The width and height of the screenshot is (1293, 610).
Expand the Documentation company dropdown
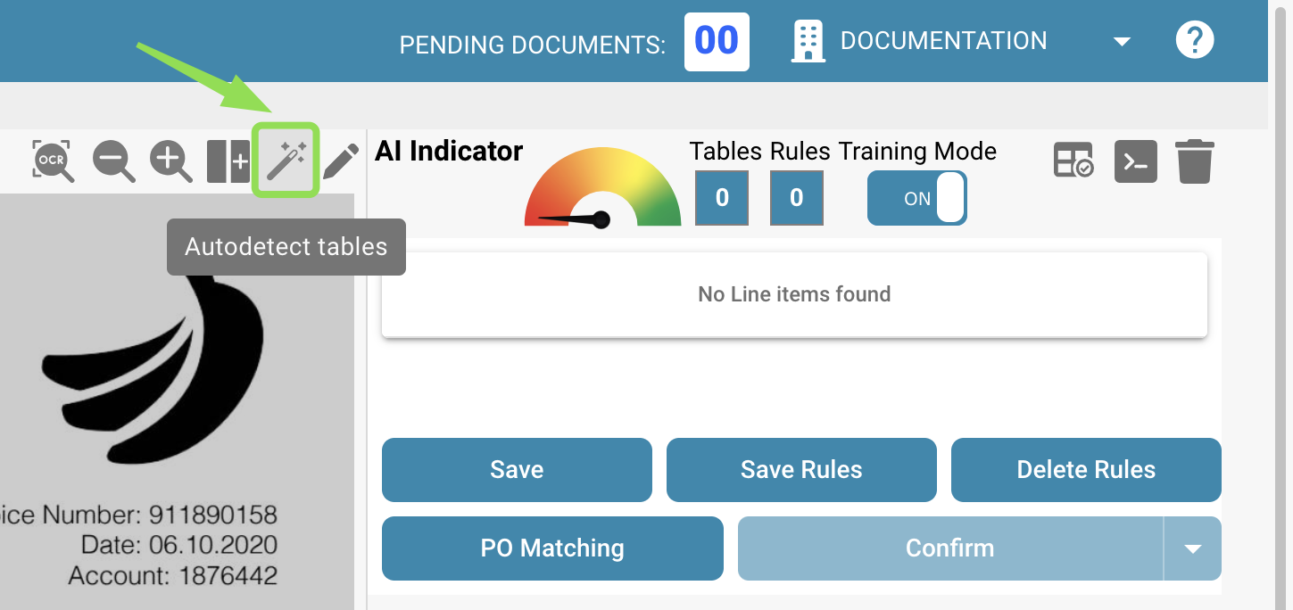tap(1123, 41)
